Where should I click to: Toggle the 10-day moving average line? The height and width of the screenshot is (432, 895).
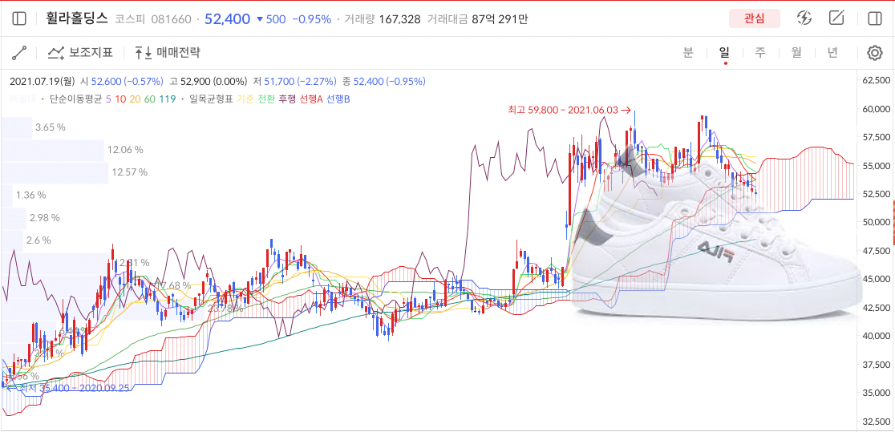119,99
